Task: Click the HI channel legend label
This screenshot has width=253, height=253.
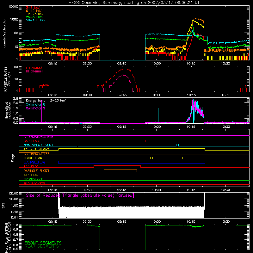Action: pyautogui.click(x=34, y=71)
